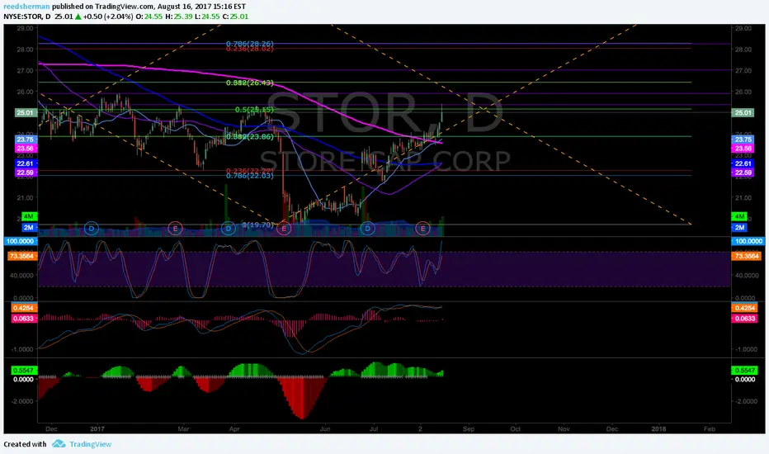Click the TradingView cloud logo icon
769x454 pixels.
point(59,444)
